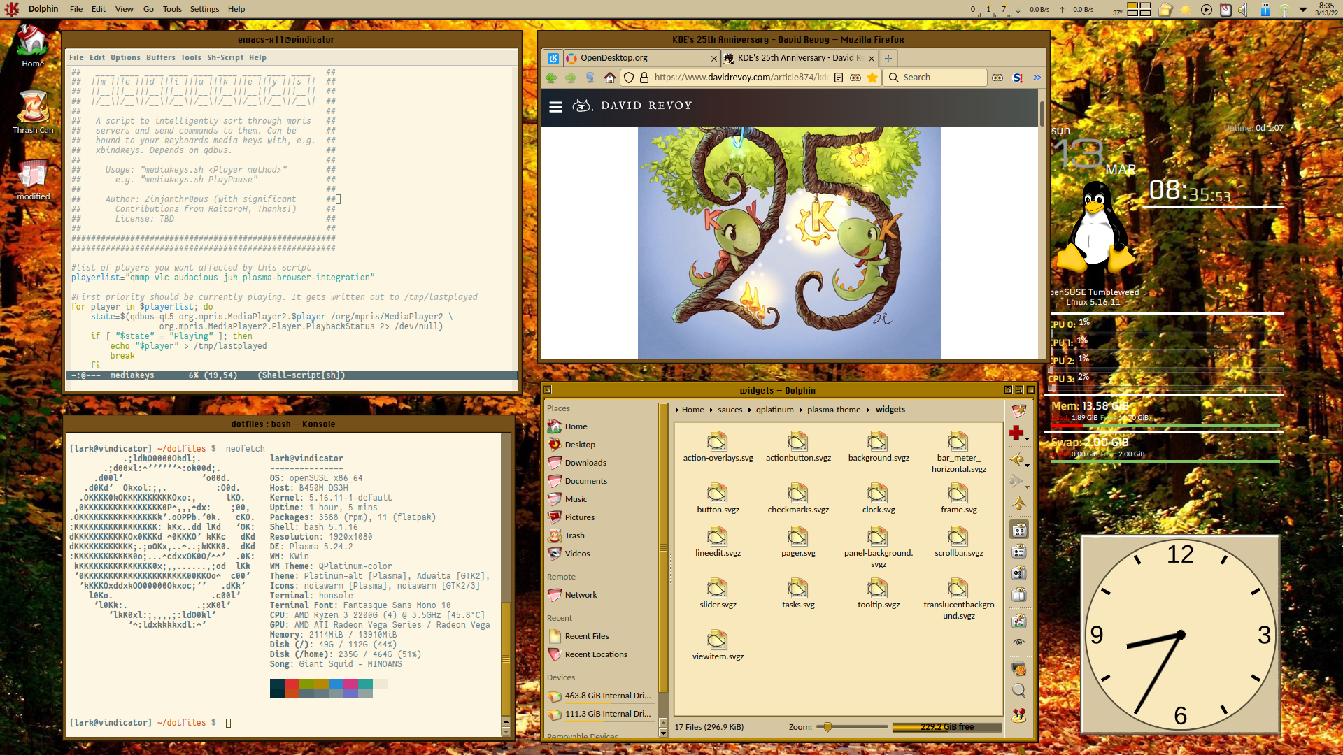The image size is (1343, 755).
Task: Open Dolphin's bookmarks icon at toolbar top
Action: [x=1019, y=410]
